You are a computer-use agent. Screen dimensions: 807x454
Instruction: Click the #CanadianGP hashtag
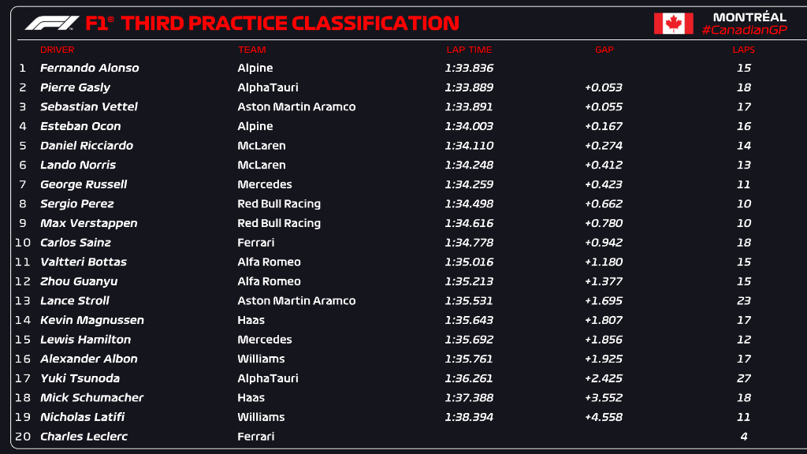(743, 30)
